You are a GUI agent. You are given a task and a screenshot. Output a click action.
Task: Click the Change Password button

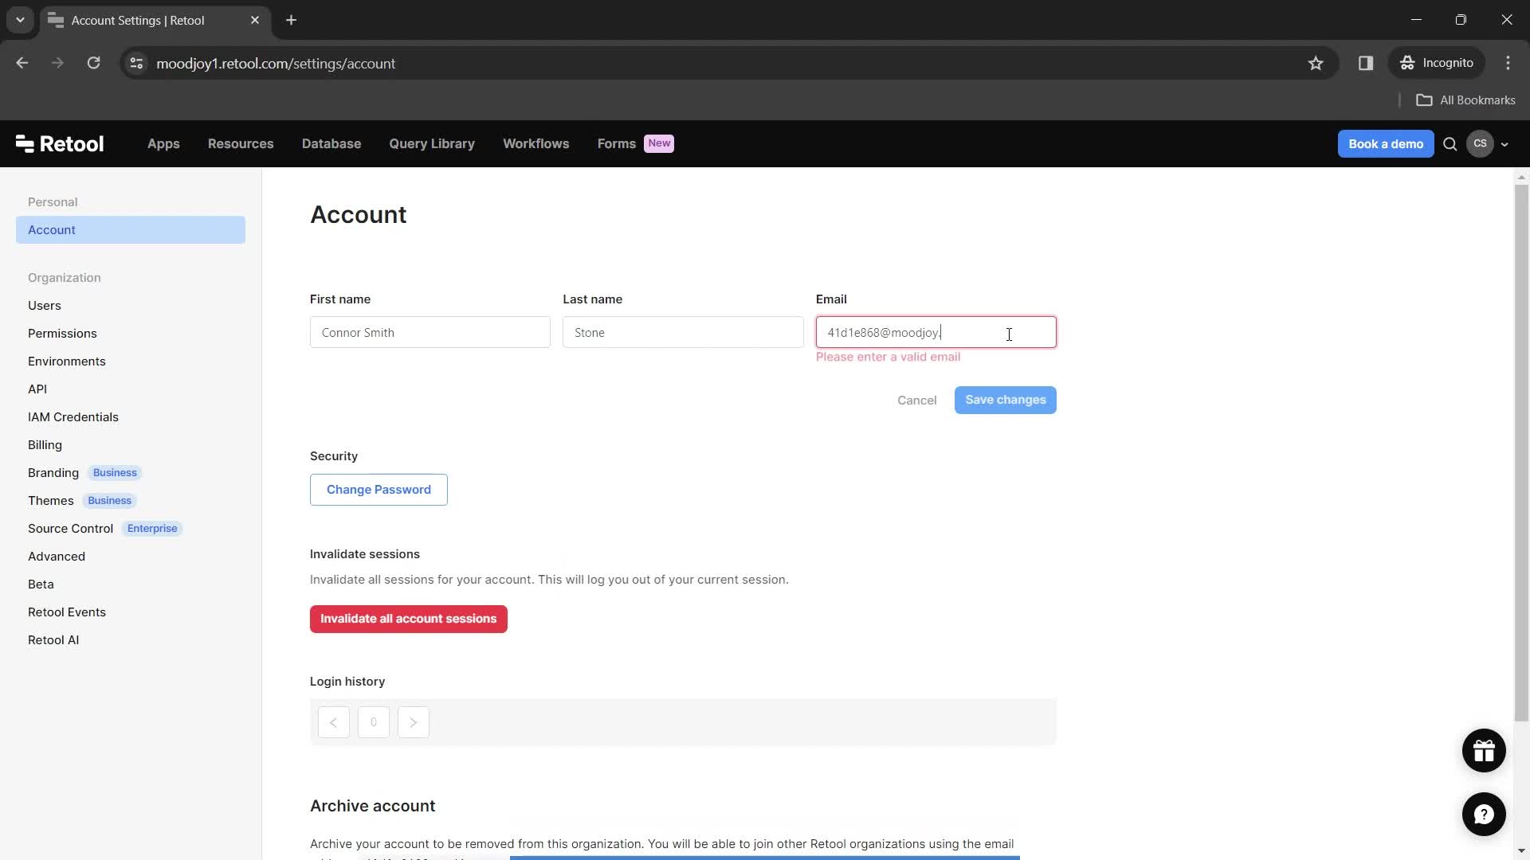point(379,490)
